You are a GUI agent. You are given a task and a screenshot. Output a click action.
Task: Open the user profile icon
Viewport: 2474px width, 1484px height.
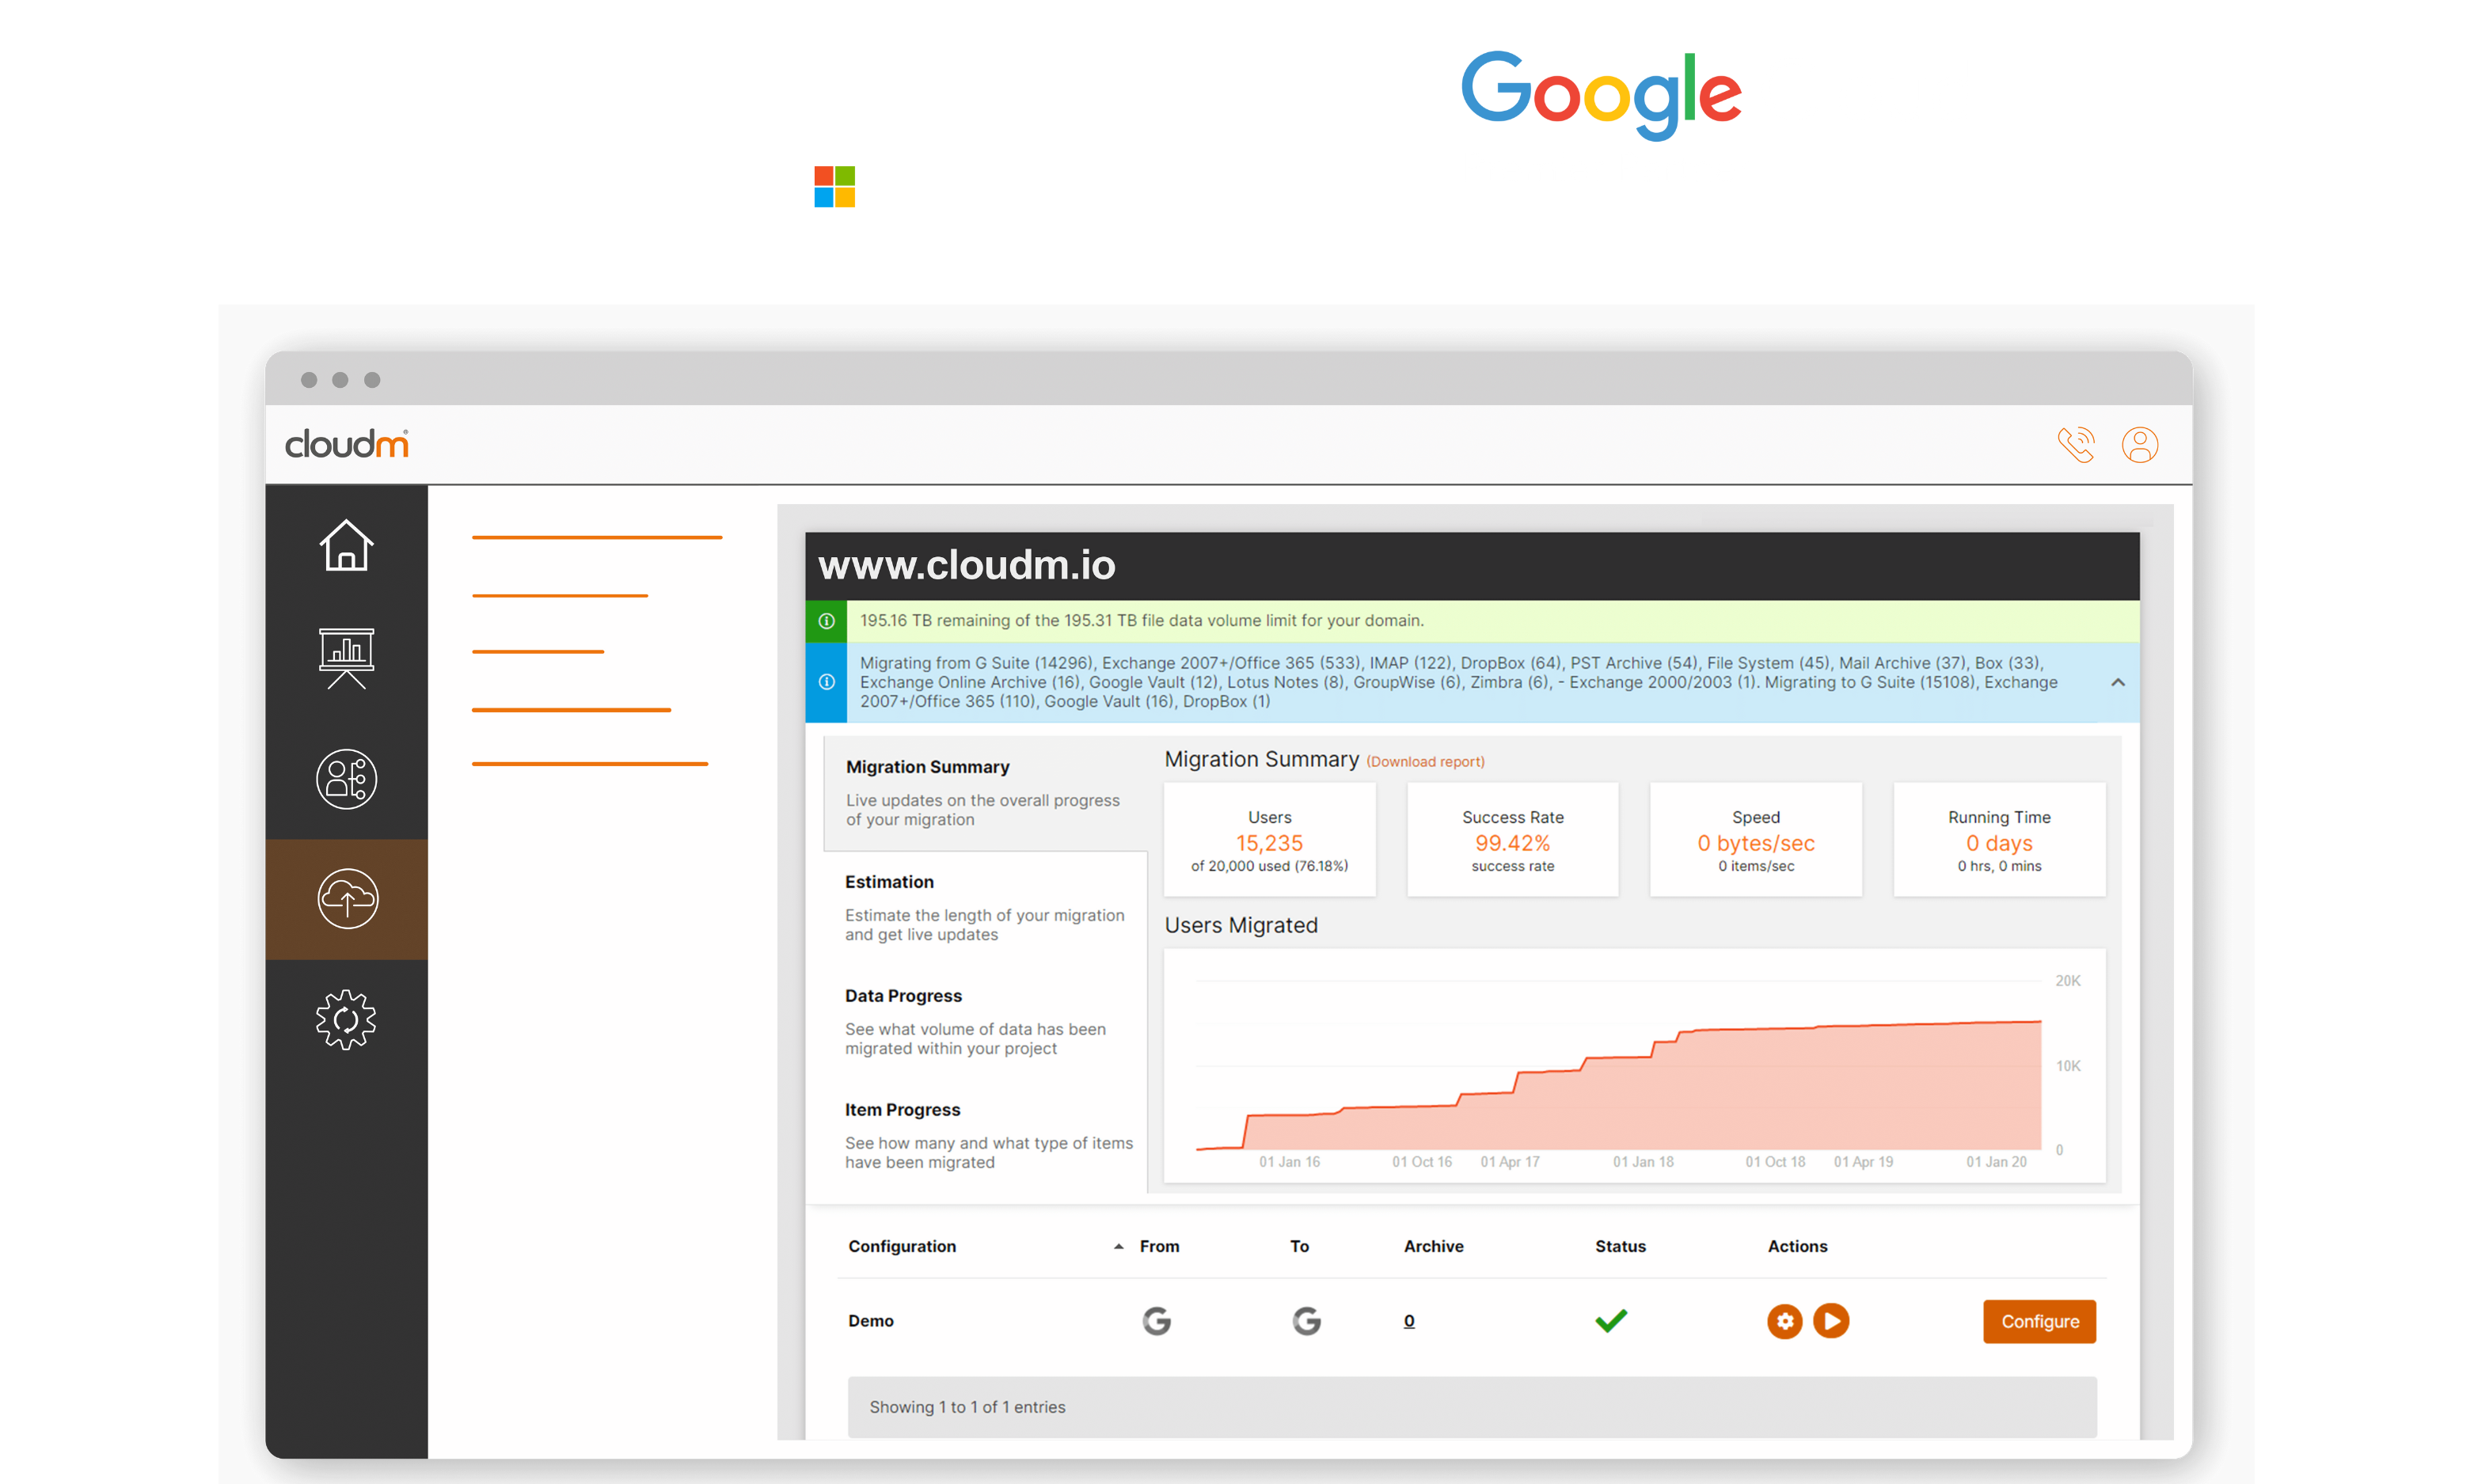click(x=2139, y=445)
